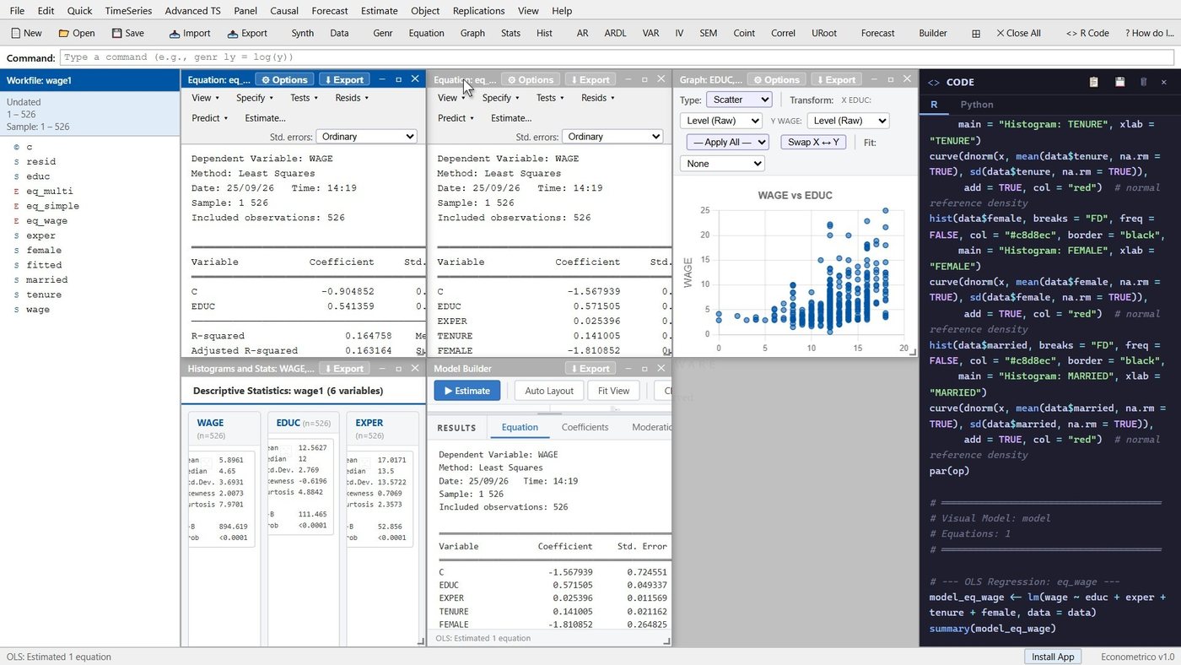1181x665 pixels.
Task: Run Estimate in the Model Builder
Action: coord(467,391)
